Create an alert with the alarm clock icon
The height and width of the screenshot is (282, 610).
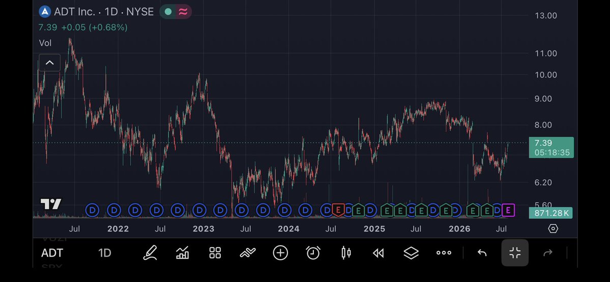click(313, 253)
